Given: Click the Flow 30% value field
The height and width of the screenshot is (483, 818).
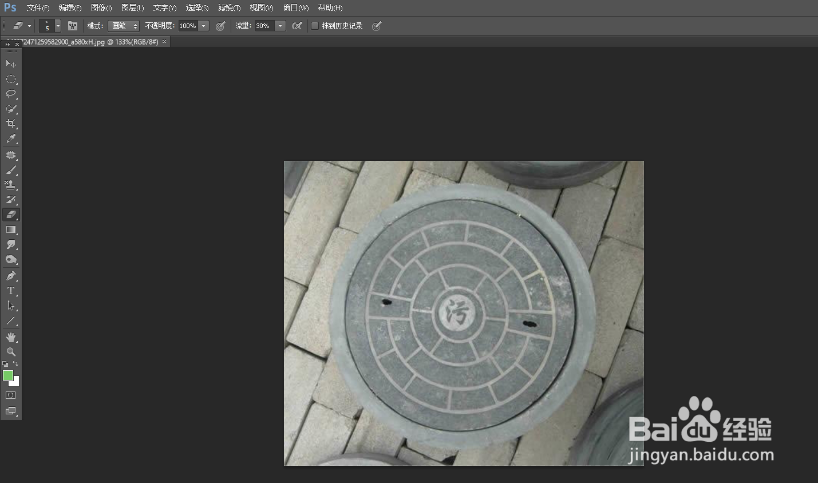Looking at the screenshot, I should tap(264, 26).
